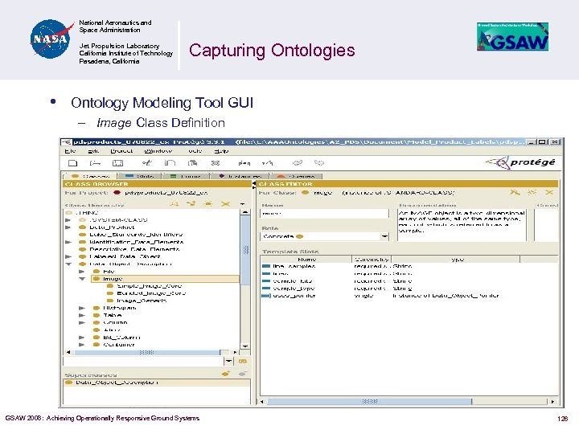Expand the Identification_Data_Elements node
Screen dimensions: 579x434
[x=68, y=242]
